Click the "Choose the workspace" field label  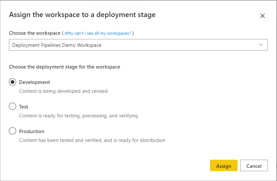click(35, 33)
